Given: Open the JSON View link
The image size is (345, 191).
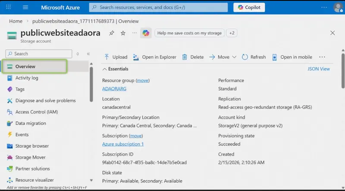Looking at the screenshot, I should 319,69.
